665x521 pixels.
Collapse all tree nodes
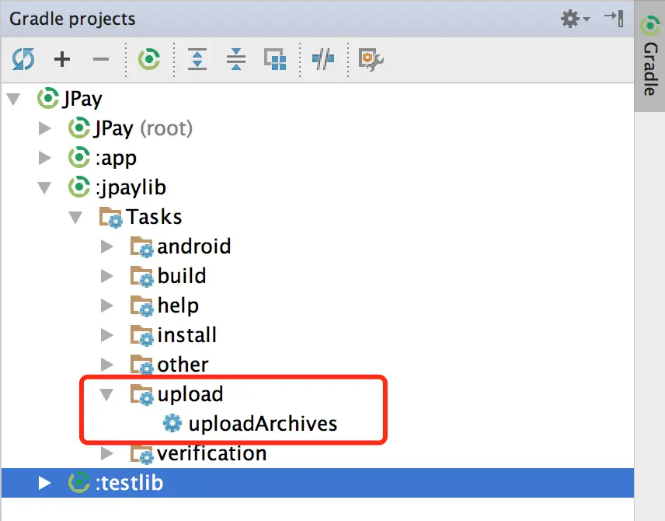click(x=236, y=59)
